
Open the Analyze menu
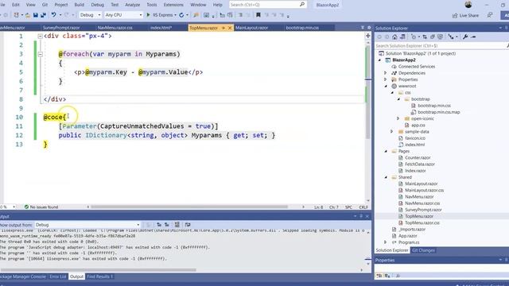pyautogui.click(x=133, y=5)
